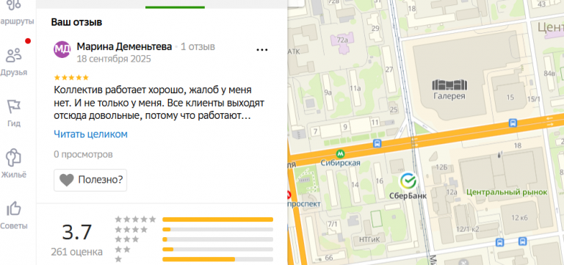
Task: Click the 261 оценка label
Action: [76, 252]
